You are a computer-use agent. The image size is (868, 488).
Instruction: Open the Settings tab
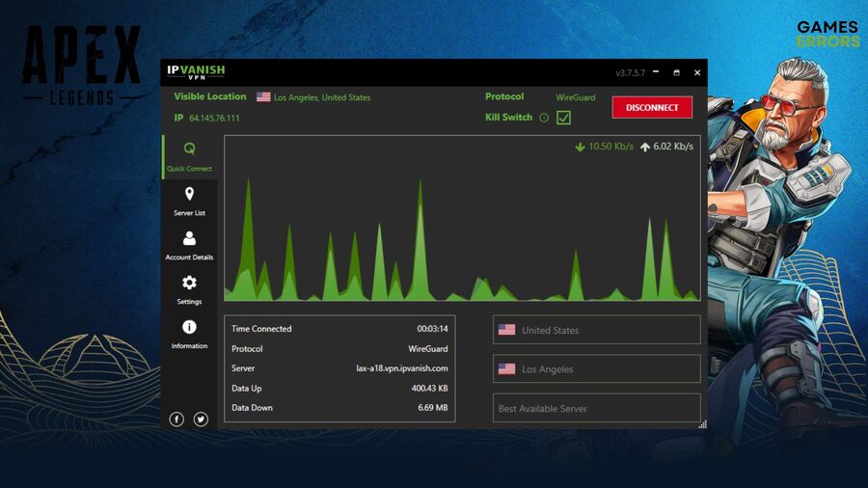click(189, 290)
